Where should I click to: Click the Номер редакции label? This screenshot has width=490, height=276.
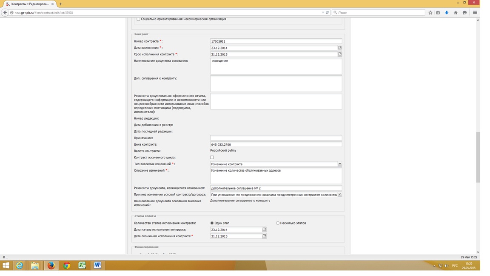(146, 118)
